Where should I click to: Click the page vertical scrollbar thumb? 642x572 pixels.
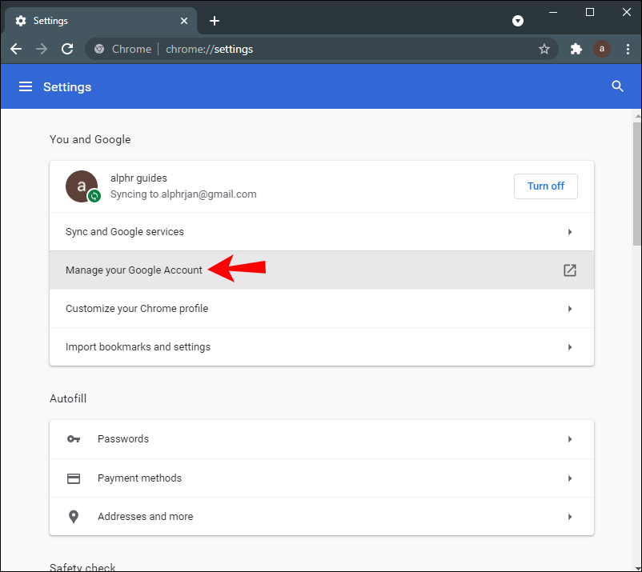click(x=636, y=184)
